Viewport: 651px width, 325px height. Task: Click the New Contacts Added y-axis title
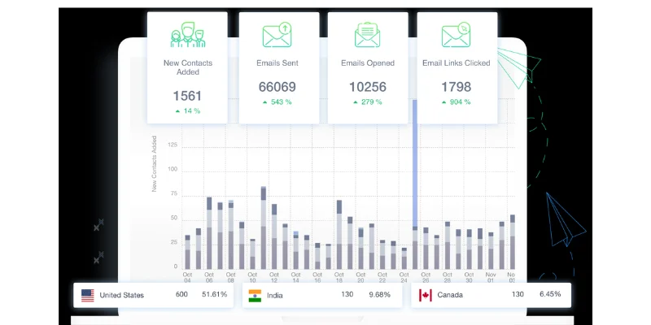154,164
